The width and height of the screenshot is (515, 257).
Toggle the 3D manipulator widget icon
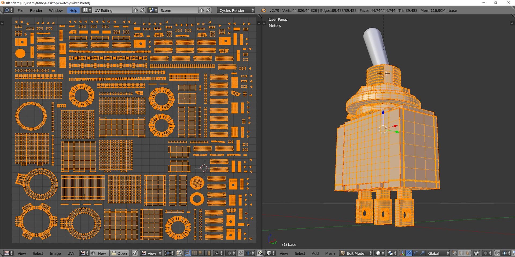[x=402, y=253]
